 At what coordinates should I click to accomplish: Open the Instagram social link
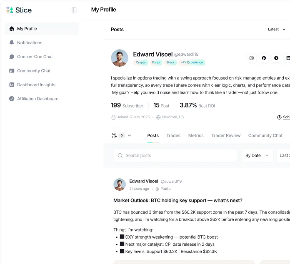(x=252, y=58)
